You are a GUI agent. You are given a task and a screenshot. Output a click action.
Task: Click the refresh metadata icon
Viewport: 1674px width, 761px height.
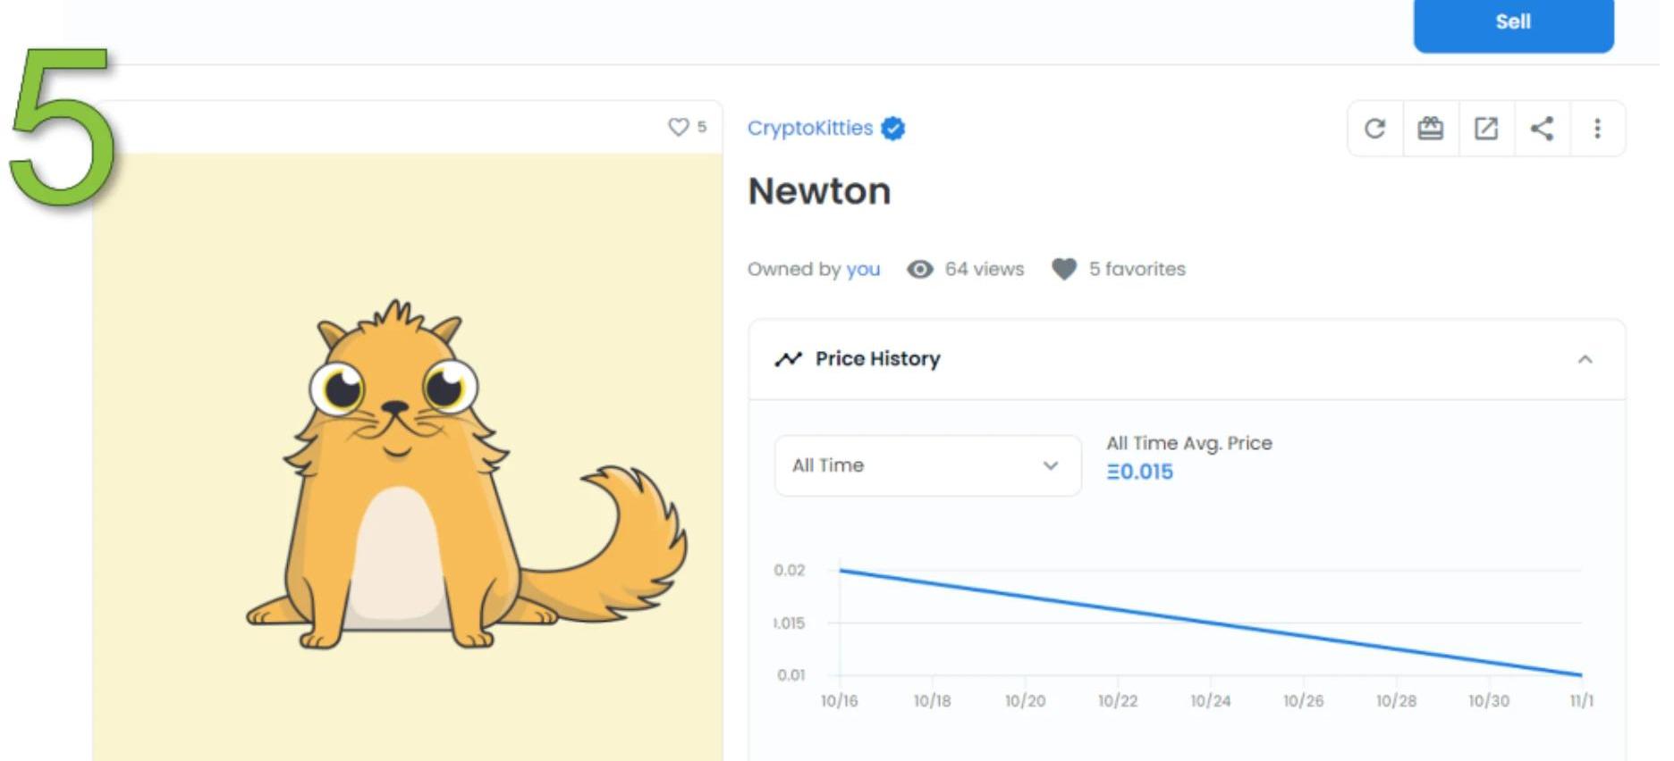pyautogui.click(x=1374, y=129)
